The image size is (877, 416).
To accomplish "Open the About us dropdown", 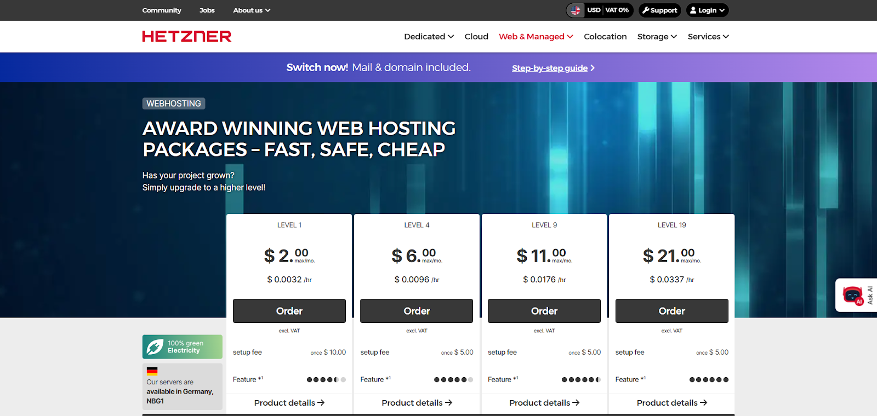I will click(x=252, y=10).
